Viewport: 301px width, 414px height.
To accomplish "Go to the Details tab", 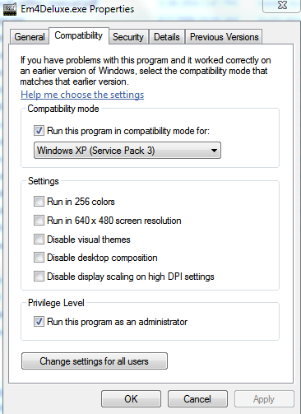I will [167, 37].
